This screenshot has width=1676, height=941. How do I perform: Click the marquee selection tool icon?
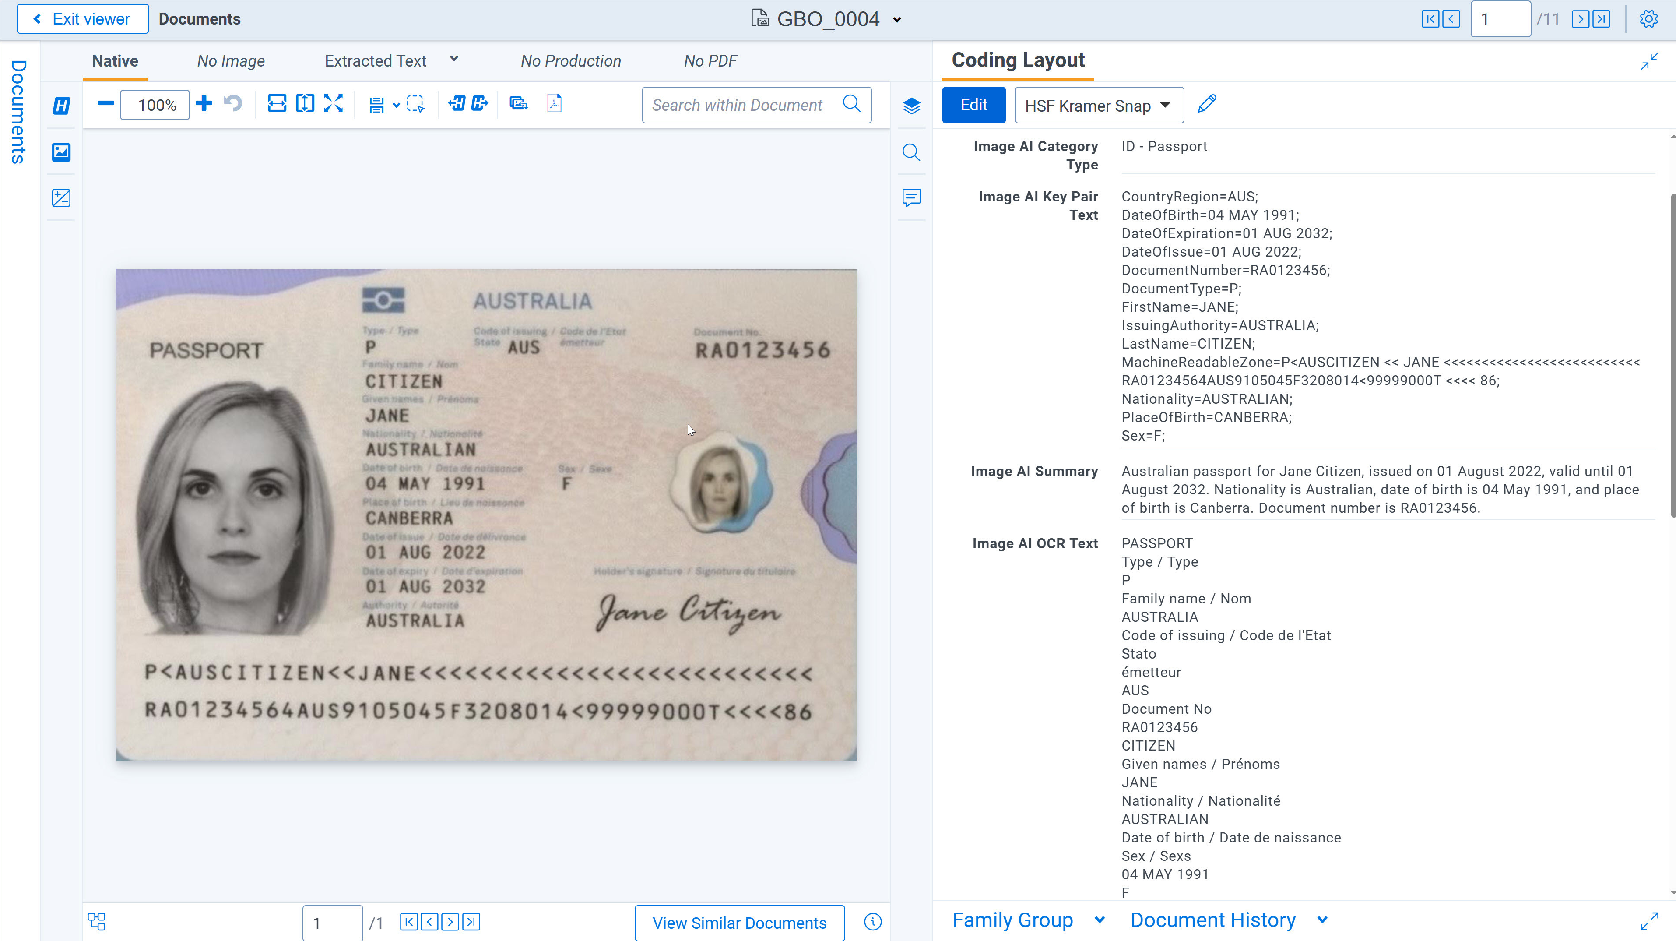pos(415,104)
